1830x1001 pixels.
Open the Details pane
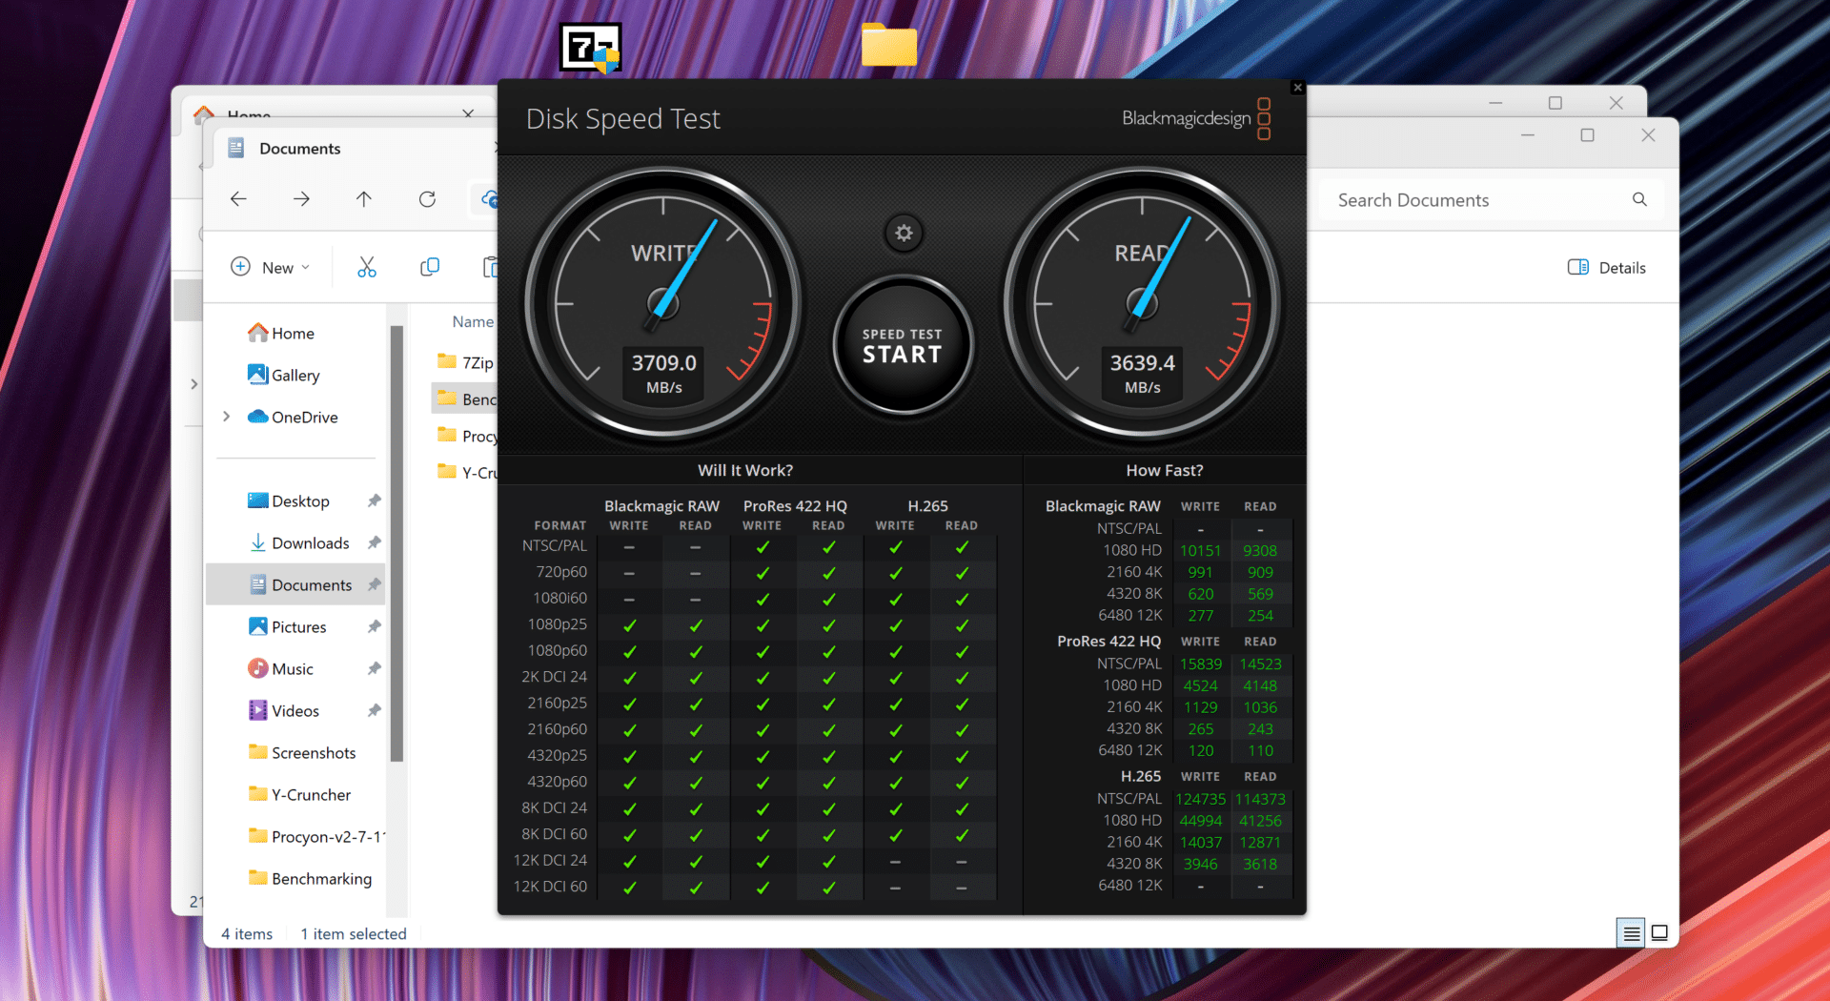tap(1607, 267)
